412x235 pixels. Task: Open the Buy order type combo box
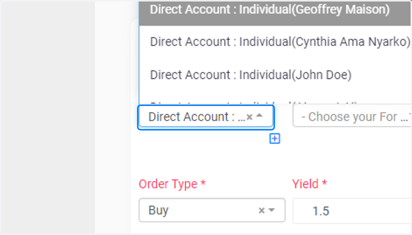[212, 210]
